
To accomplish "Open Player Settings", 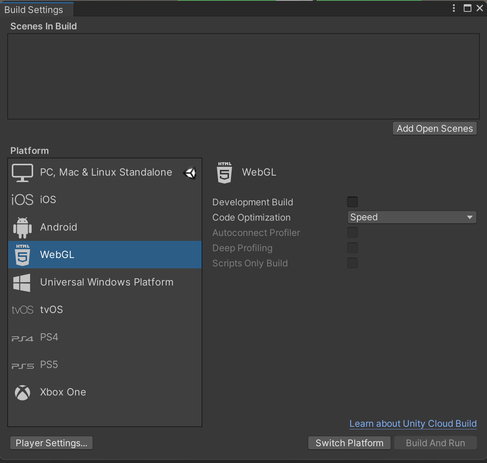I will point(51,443).
